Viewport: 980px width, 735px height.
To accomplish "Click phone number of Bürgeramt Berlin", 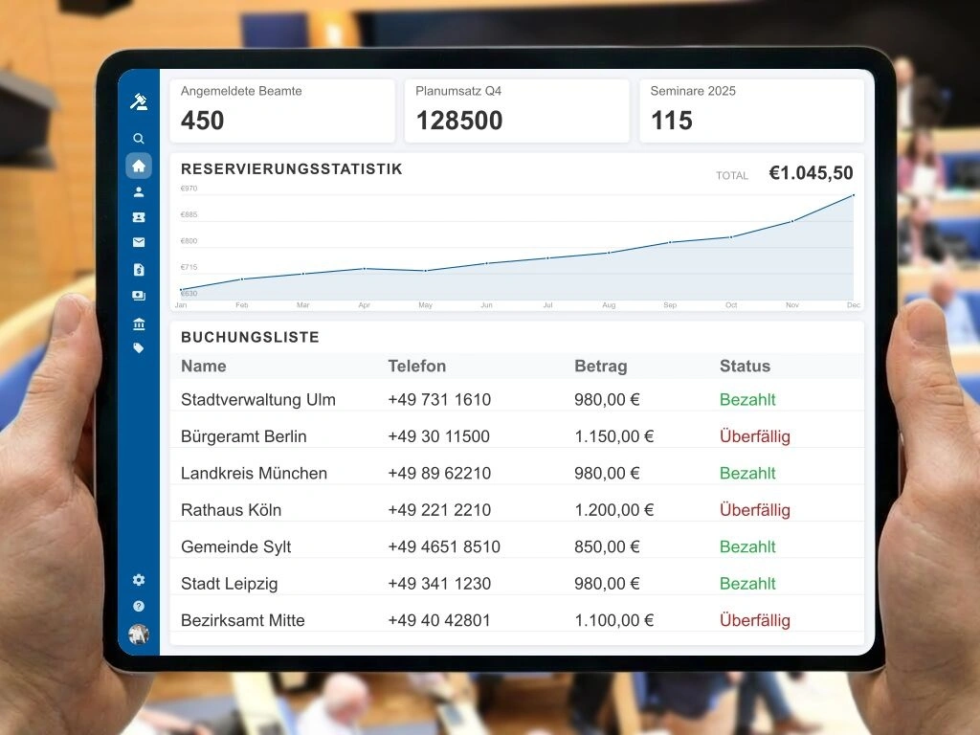I will pos(438,436).
